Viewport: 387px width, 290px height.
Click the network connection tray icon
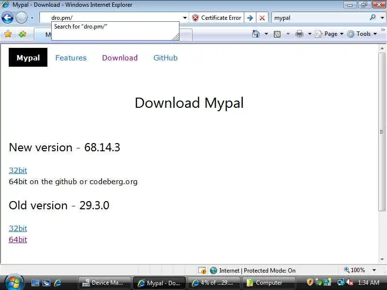[x=341, y=282]
